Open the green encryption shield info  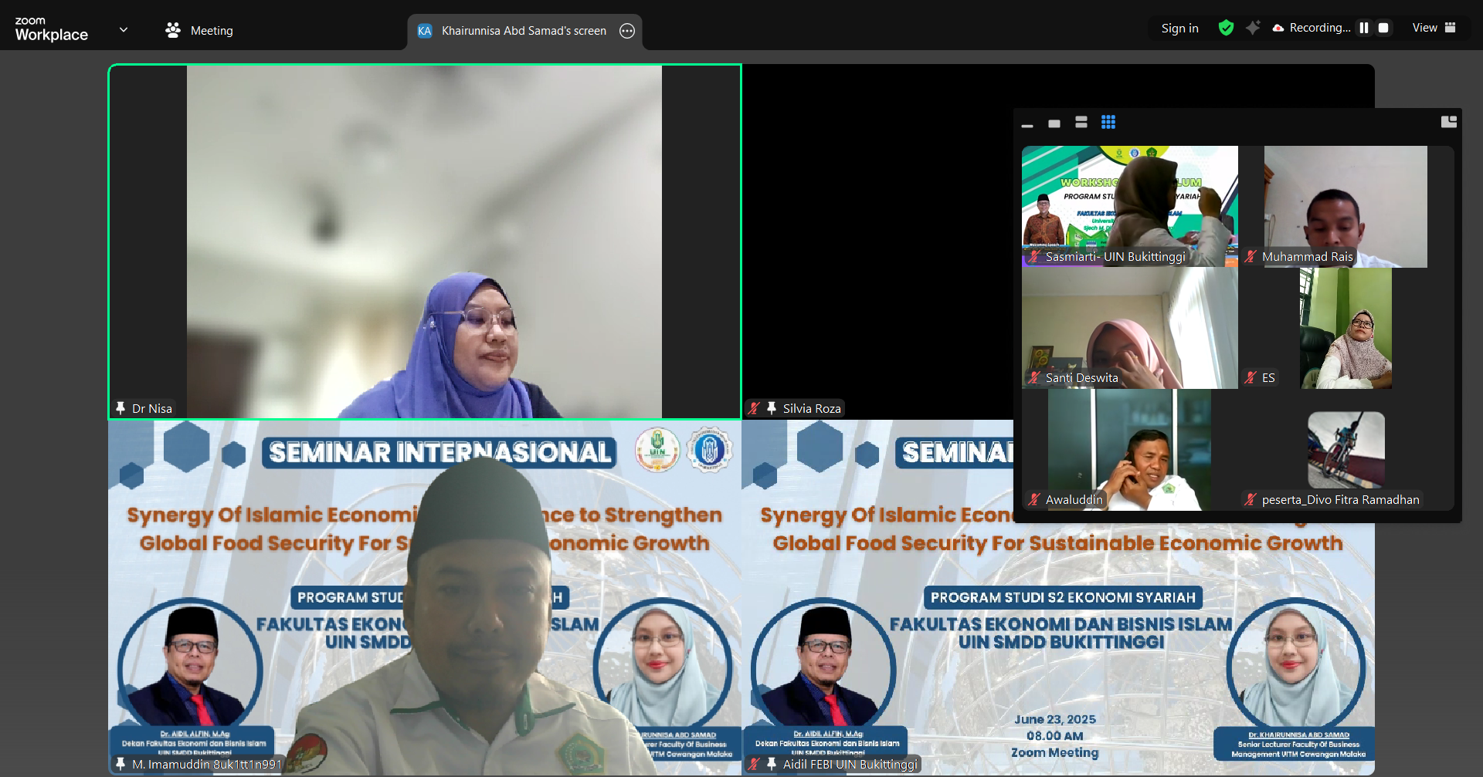tap(1226, 28)
